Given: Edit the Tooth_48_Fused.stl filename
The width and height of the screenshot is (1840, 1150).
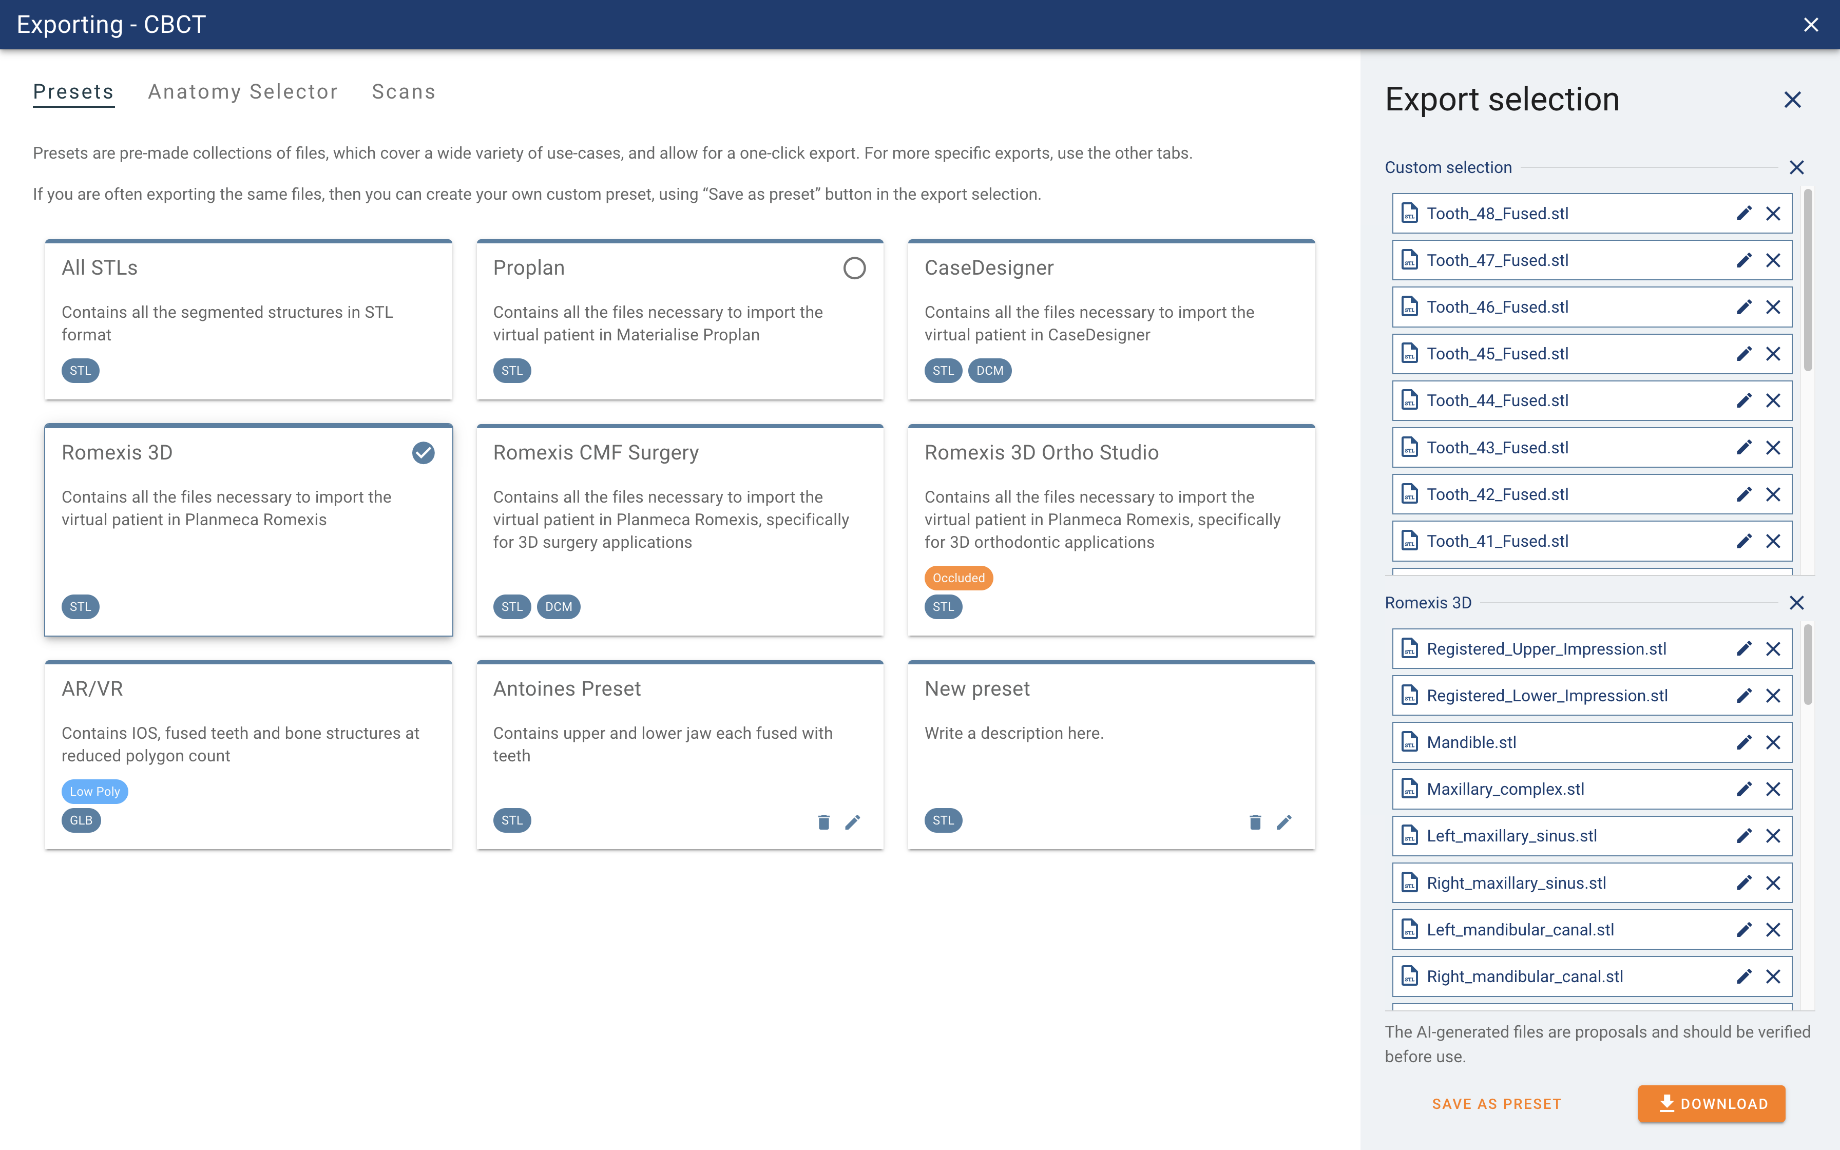Looking at the screenshot, I should tap(1743, 214).
